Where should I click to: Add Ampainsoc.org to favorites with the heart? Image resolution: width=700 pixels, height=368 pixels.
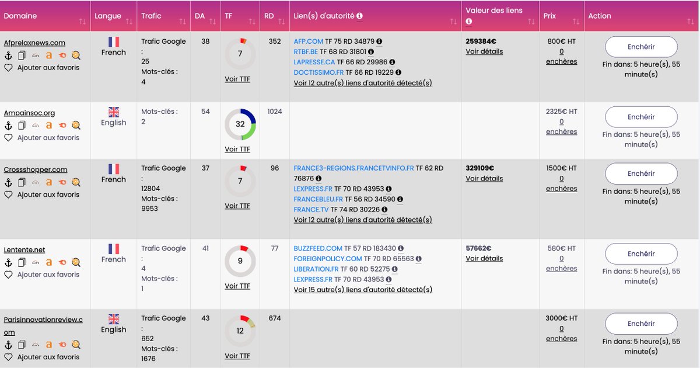pyautogui.click(x=8, y=138)
